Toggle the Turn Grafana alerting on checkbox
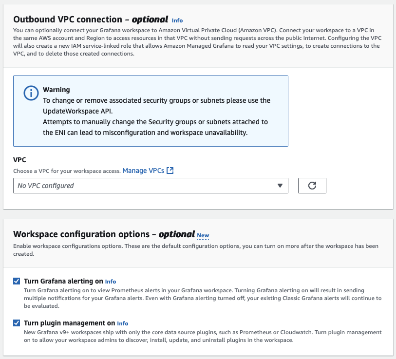 pos(17,281)
